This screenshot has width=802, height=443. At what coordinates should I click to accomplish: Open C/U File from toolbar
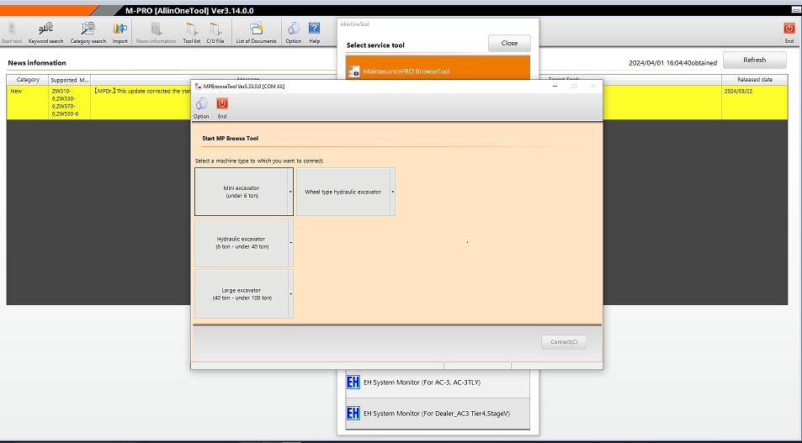click(215, 33)
